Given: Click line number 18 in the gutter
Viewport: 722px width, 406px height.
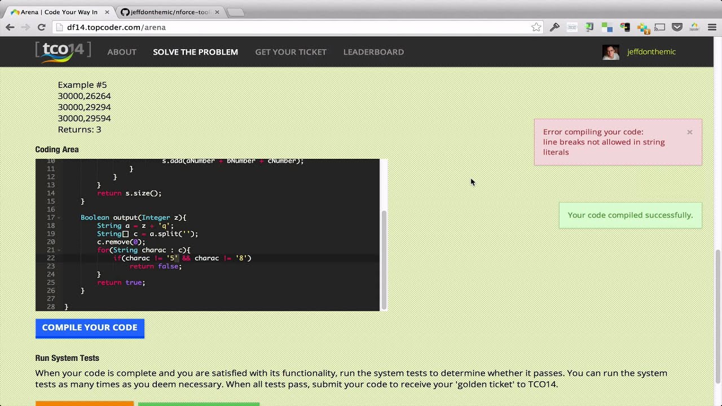Looking at the screenshot, I should 51,226.
